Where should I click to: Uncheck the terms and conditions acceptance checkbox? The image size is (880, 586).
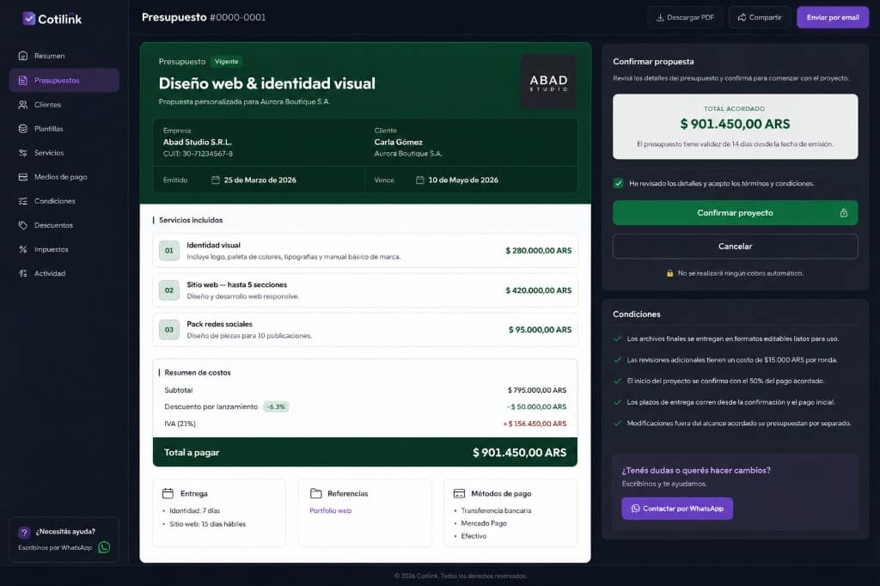tap(619, 184)
